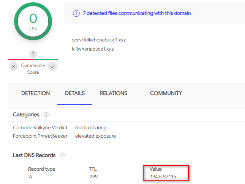
Task: Click the 0 / 86 detection score circle
Action: (x=33, y=21)
